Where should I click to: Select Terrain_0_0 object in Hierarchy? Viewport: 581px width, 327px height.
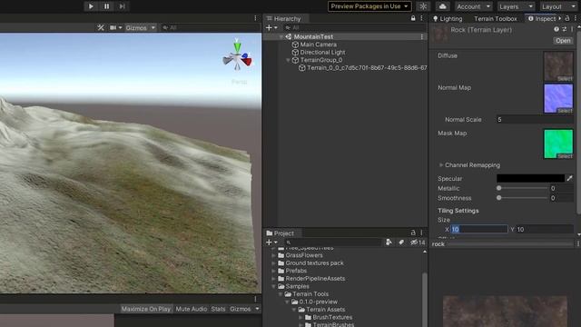click(367, 68)
